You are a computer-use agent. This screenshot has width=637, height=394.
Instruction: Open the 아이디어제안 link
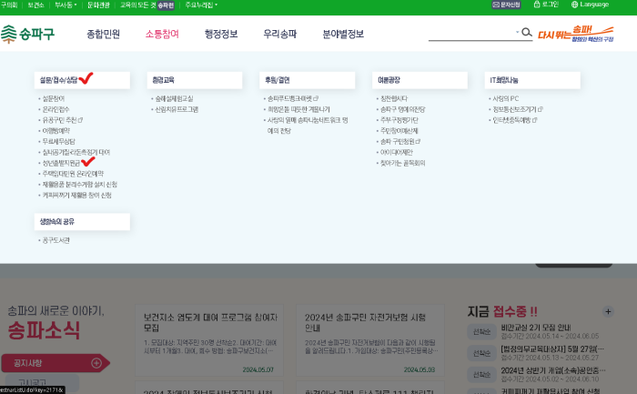pyautogui.click(x=396, y=152)
